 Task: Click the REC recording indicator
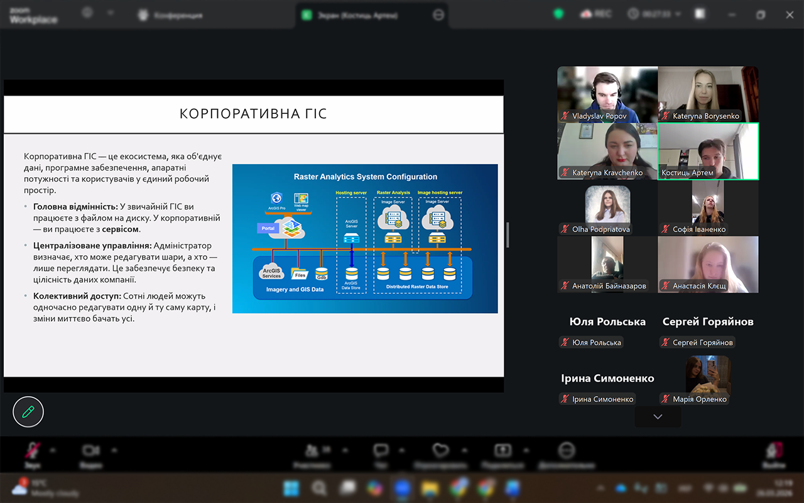tap(596, 14)
